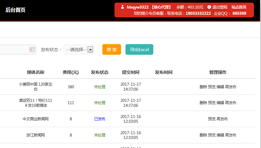Viewport: 261px width, 148px height.
Task: Click the 发布状态 column header
Action: point(100,72)
